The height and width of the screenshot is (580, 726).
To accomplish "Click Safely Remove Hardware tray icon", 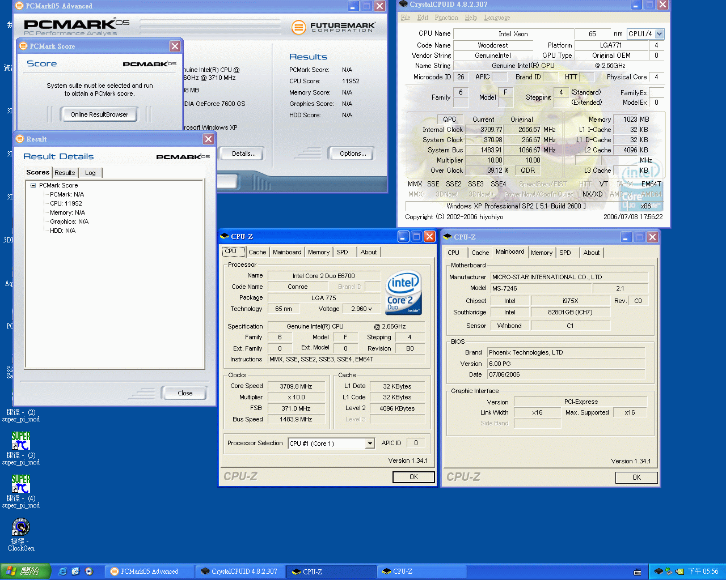I will click(669, 572).
